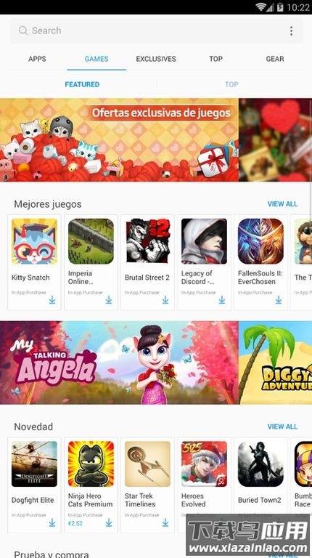Open the Ofertas exclusivas de juegos banner
Screen dimensions: 312x558
tap(119, 139)
